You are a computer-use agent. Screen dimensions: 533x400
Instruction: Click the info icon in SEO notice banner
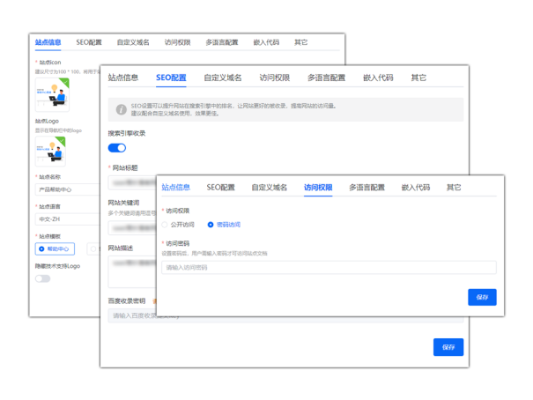click(121, 109)
